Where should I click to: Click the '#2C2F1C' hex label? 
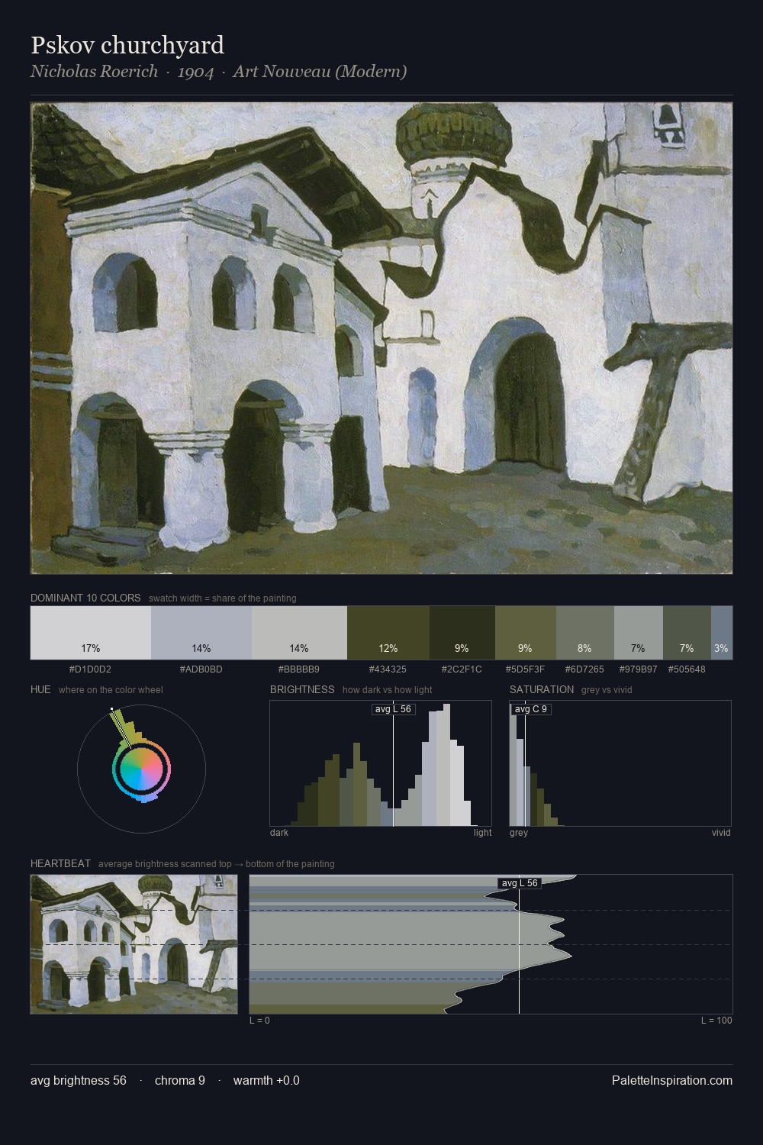[462, 669]
